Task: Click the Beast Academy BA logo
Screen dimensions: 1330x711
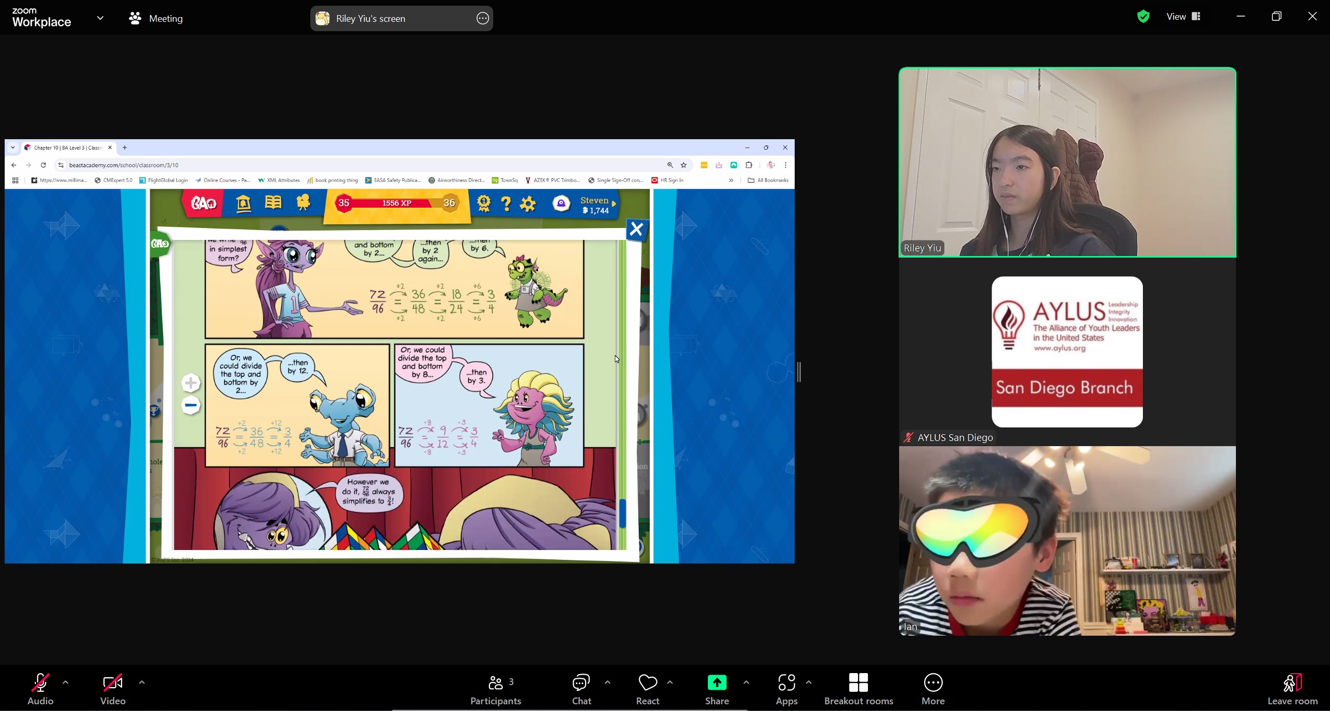Action: click(x=203, y=203)
